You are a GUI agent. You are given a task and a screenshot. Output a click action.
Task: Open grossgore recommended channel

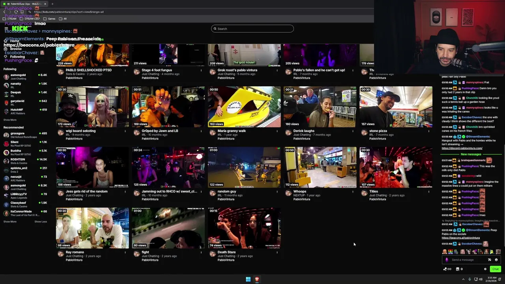[25, 135]
